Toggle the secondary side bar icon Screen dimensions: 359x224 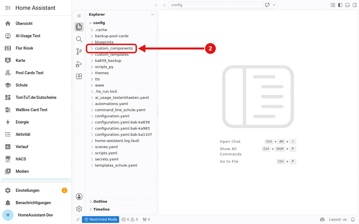[355, 5]
